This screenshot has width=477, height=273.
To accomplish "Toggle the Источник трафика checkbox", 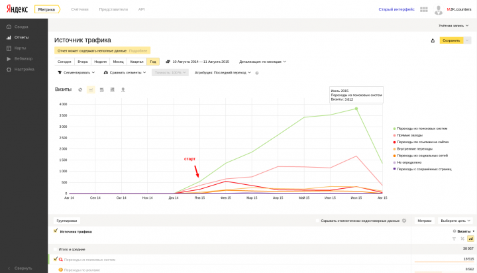I will click(x=56, y=231).
